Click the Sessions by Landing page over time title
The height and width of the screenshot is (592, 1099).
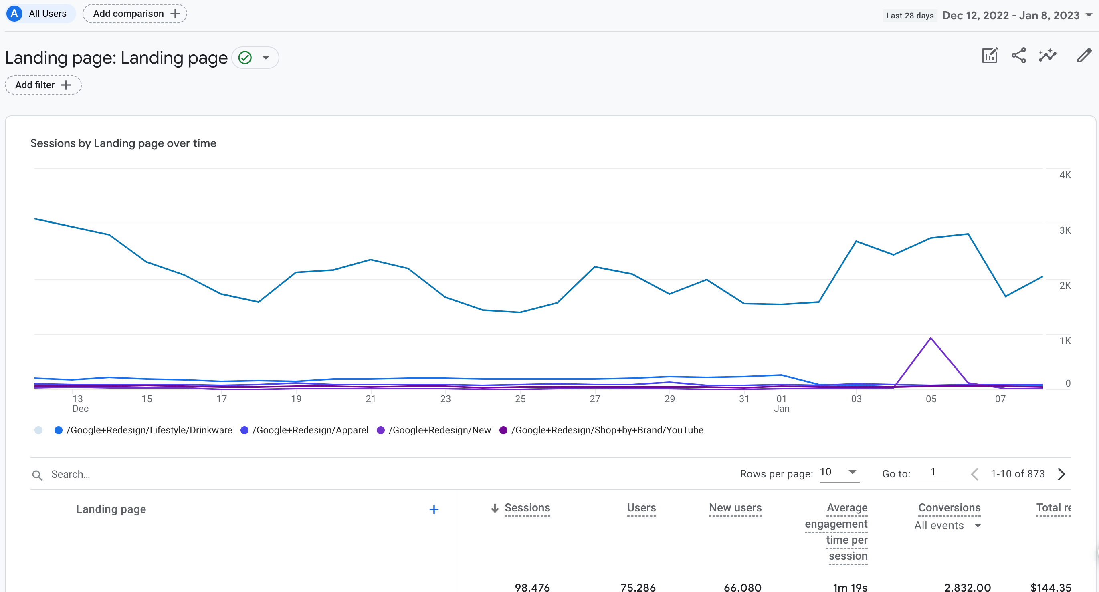click(x=123, y=143)
